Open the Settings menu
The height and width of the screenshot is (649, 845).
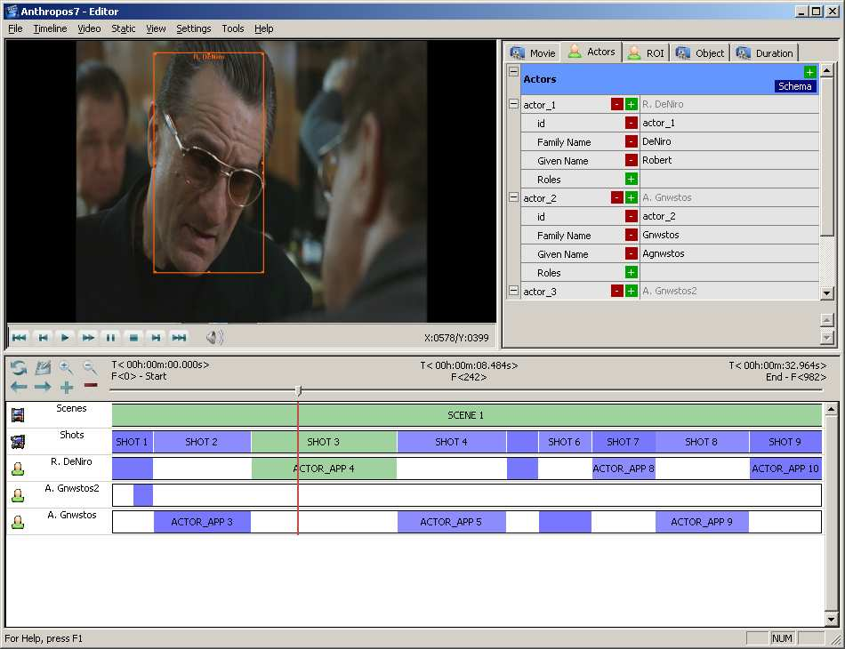click(194, 28)
